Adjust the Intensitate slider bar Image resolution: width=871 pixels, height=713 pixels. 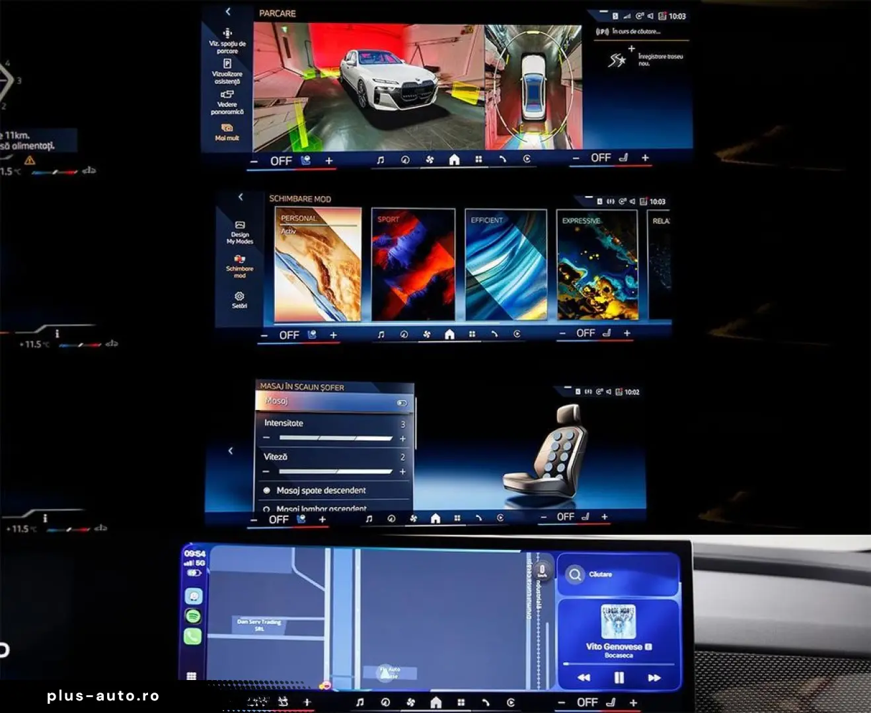[335, 438]
